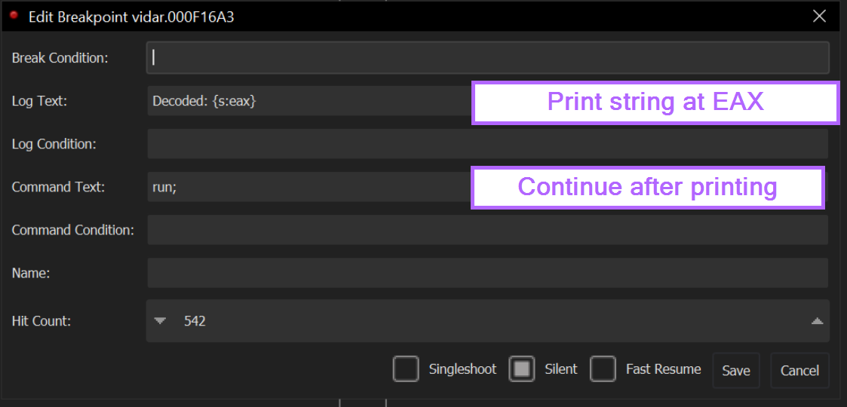This screenshot has width=847, height=407.
Task: Close the Edit Breakpoint dialog
Action: pos(819,16)
